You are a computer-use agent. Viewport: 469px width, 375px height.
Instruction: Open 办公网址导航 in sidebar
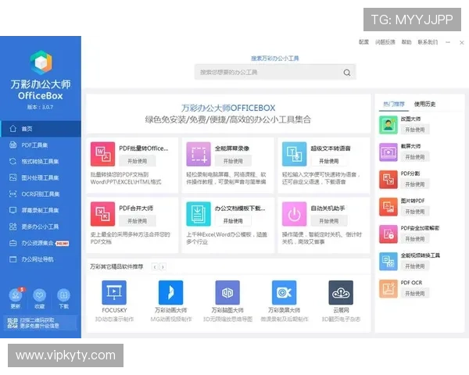41,259
